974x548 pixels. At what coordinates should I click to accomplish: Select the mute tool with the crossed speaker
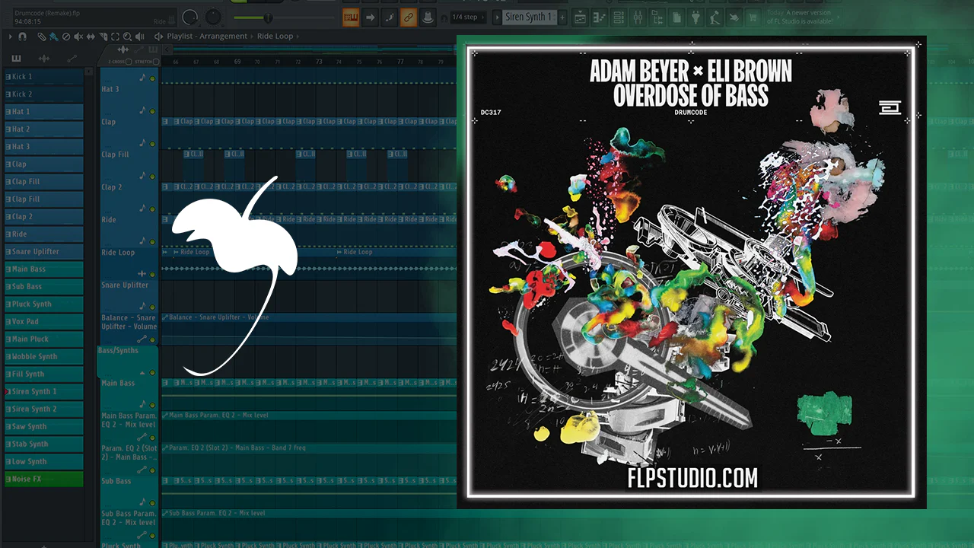coord(78,37)
